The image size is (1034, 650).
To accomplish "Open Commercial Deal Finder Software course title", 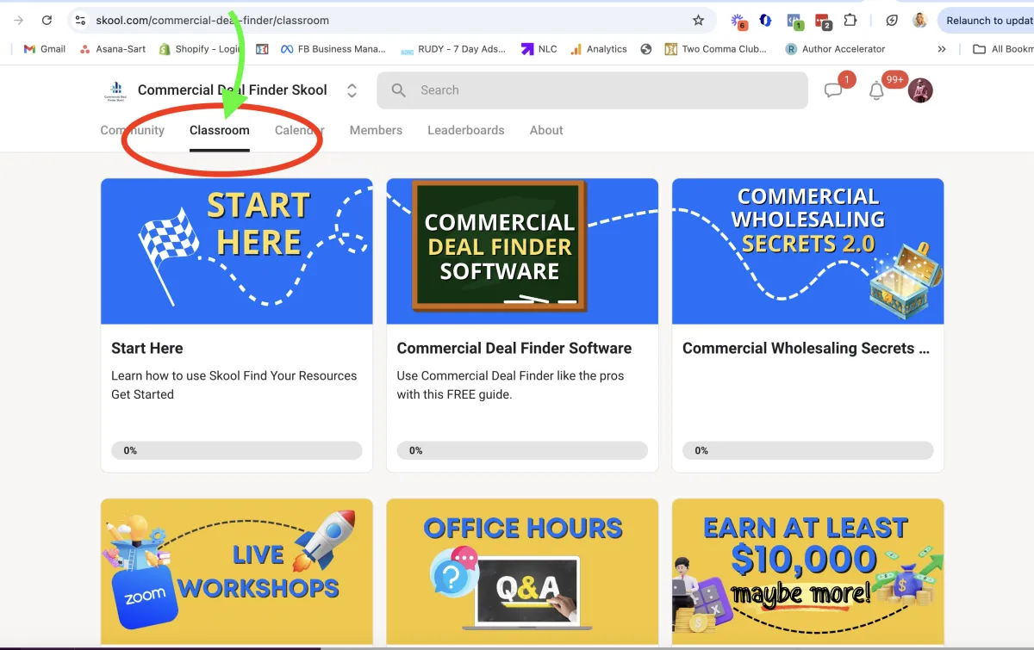I will click(514, 348).
